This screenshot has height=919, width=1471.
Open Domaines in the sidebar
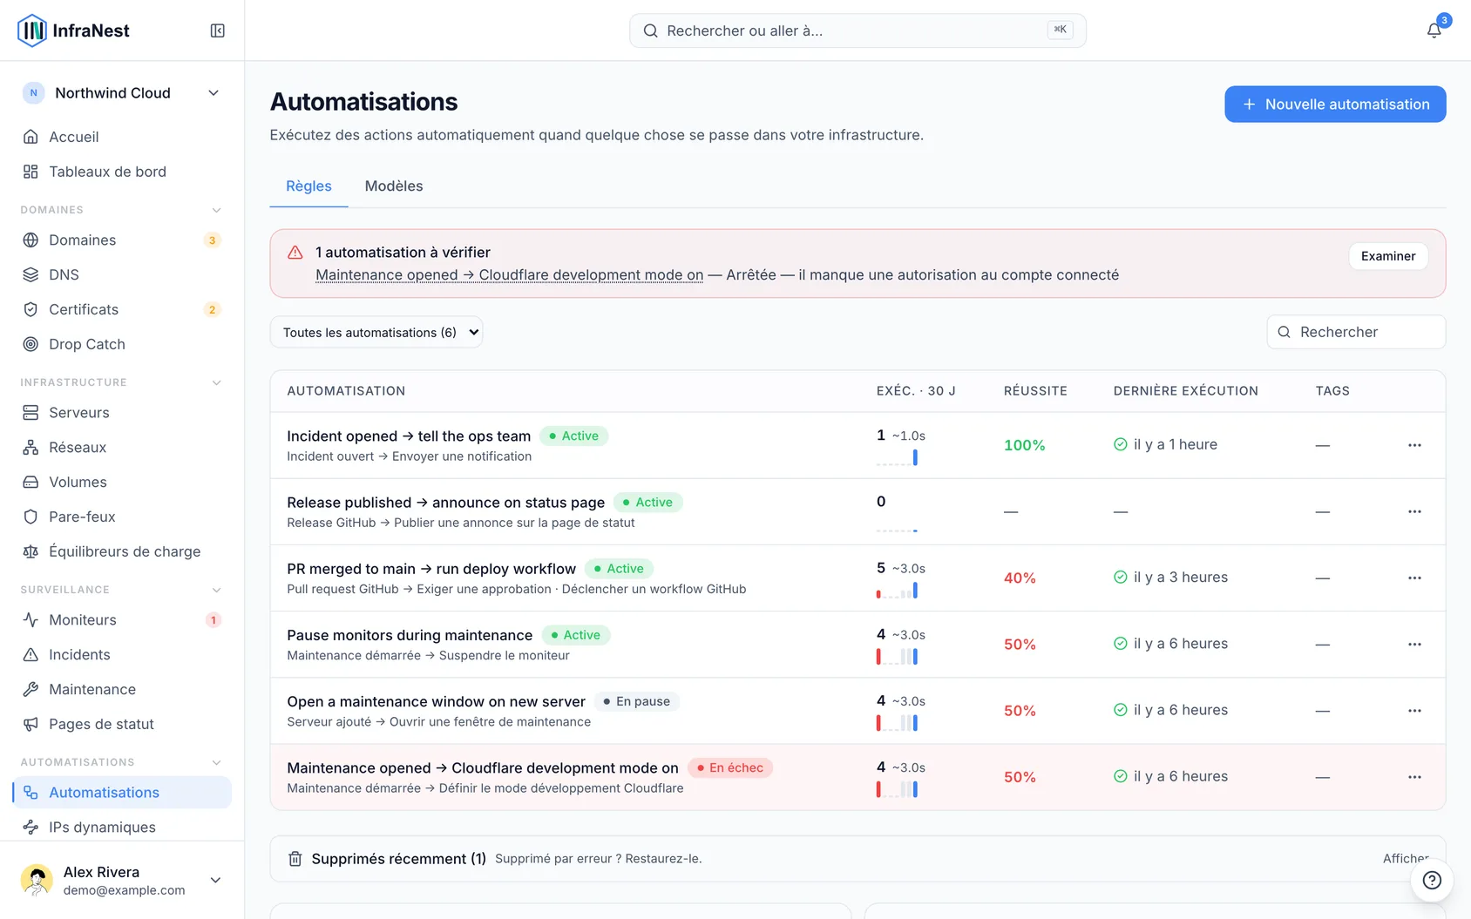pos(122,240)
